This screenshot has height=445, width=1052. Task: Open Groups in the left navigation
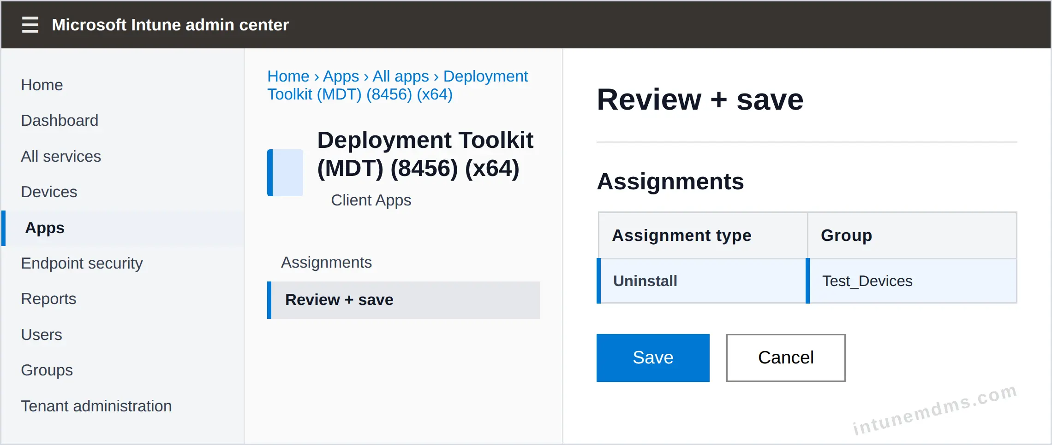tap(47, 370)
